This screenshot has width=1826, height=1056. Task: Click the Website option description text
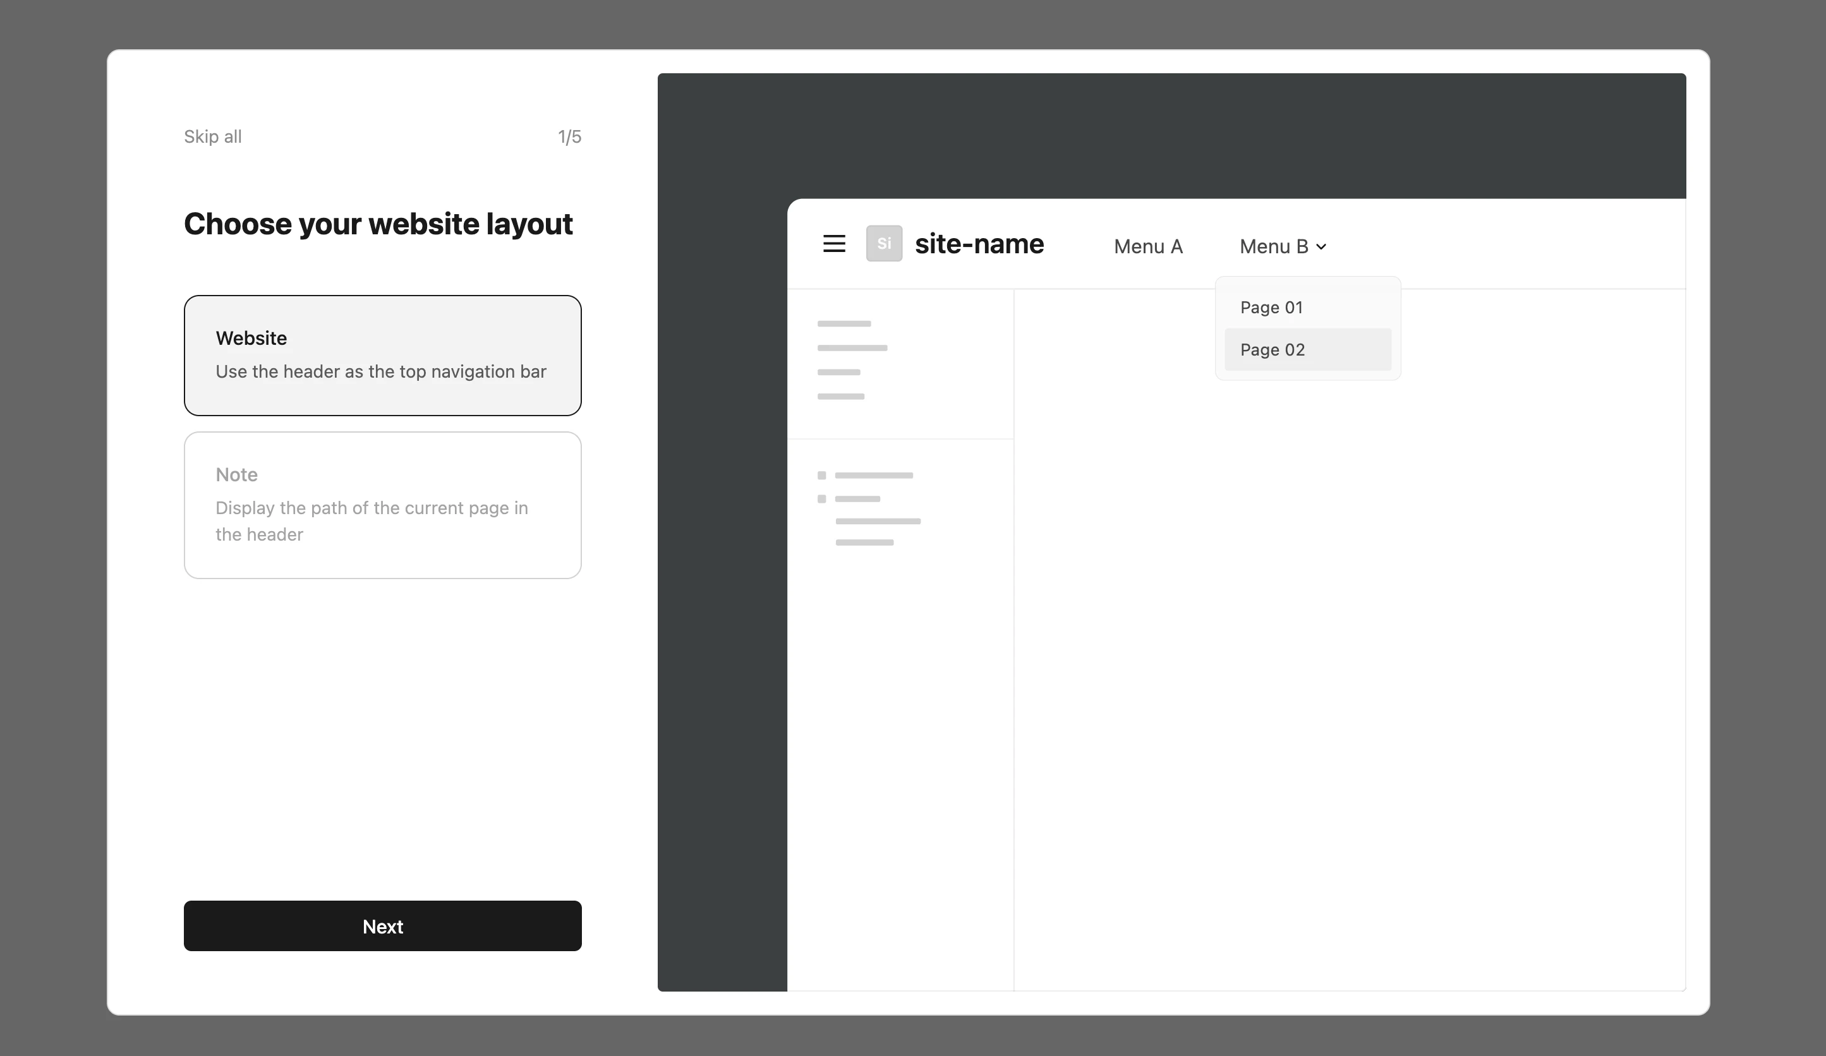coord(380,371)
